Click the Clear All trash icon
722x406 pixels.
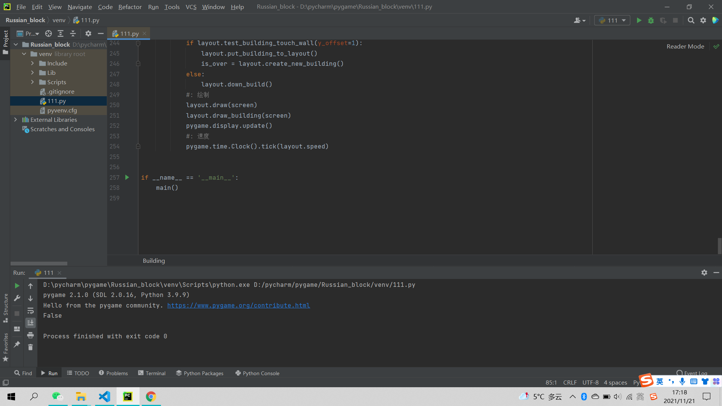[x=30, y=347]
